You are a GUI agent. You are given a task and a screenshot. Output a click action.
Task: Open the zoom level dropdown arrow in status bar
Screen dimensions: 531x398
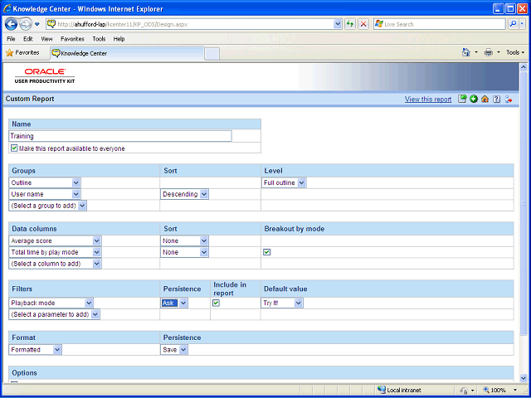point(516,390)
